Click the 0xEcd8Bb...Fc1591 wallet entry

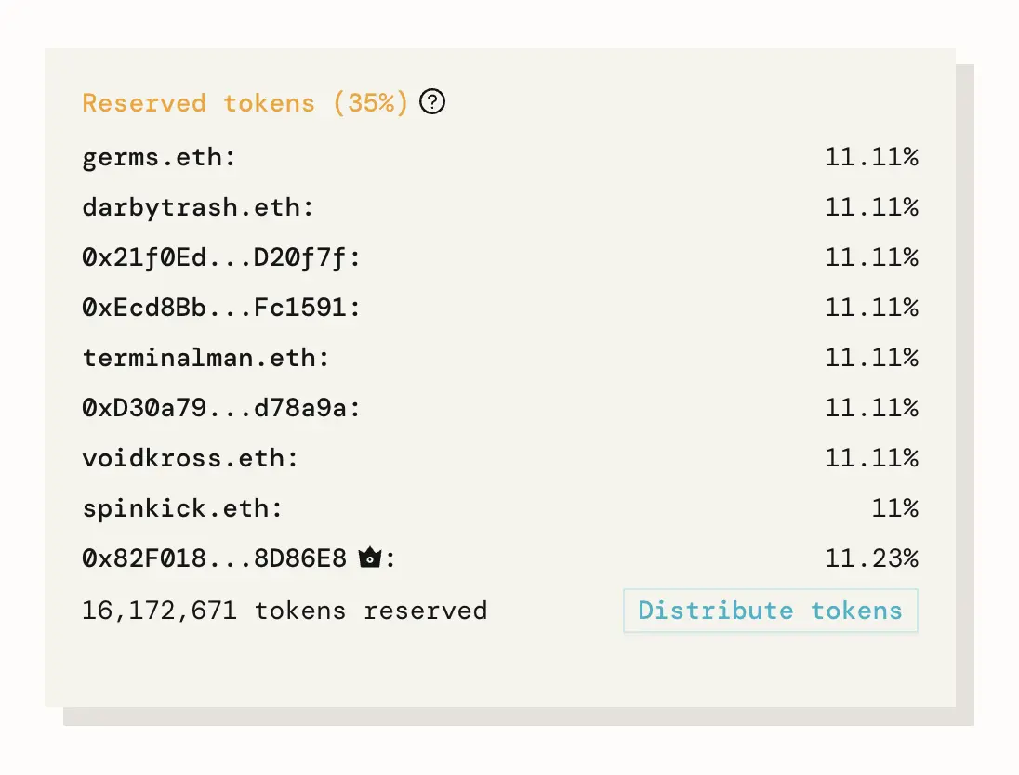[223, 308]
